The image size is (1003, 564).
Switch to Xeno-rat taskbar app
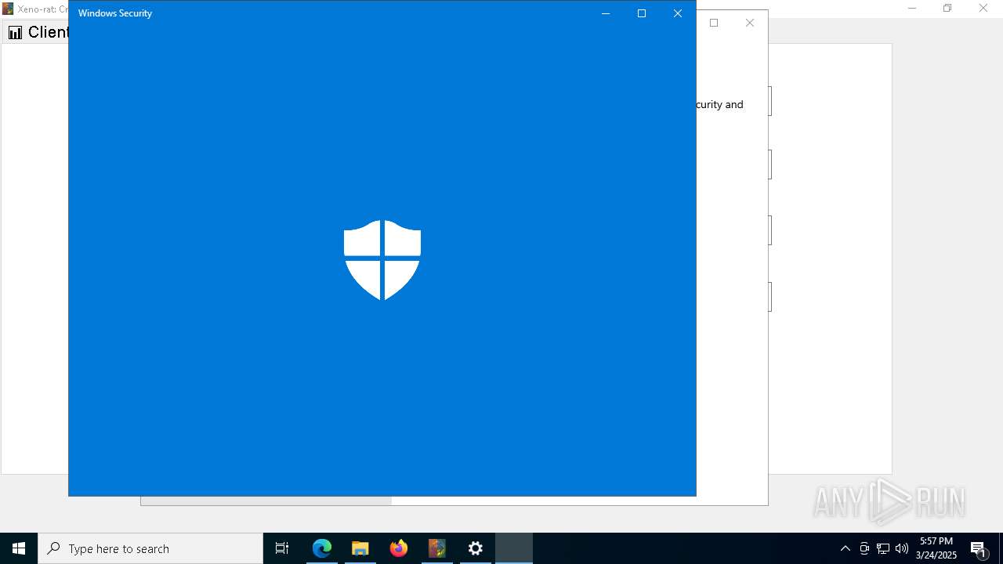tap(437, 548)
